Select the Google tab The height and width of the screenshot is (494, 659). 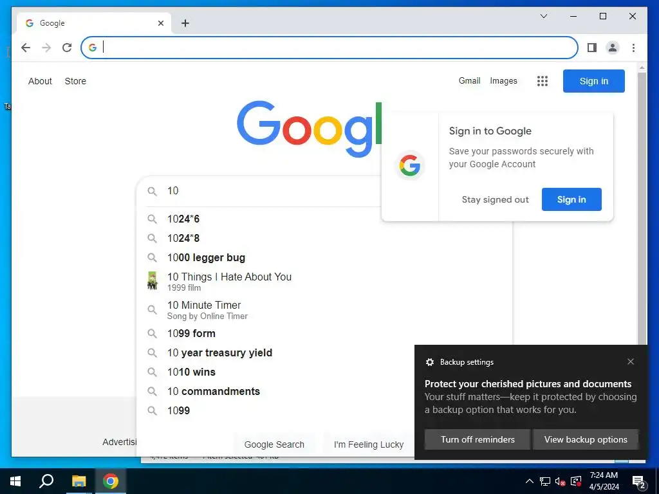[94, 23]
